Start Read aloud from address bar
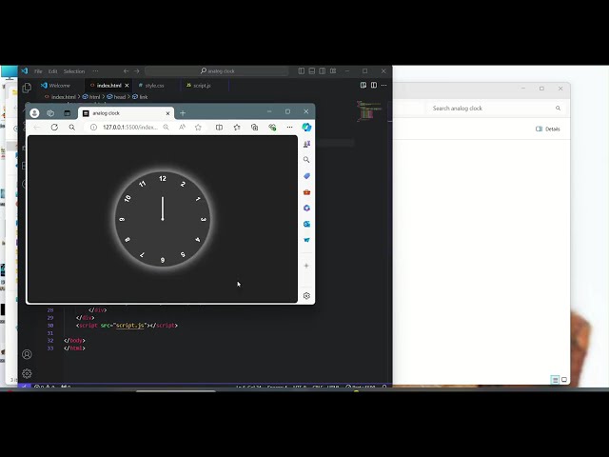This screenshot has height=457, width=609. click(x=182, y=127)
